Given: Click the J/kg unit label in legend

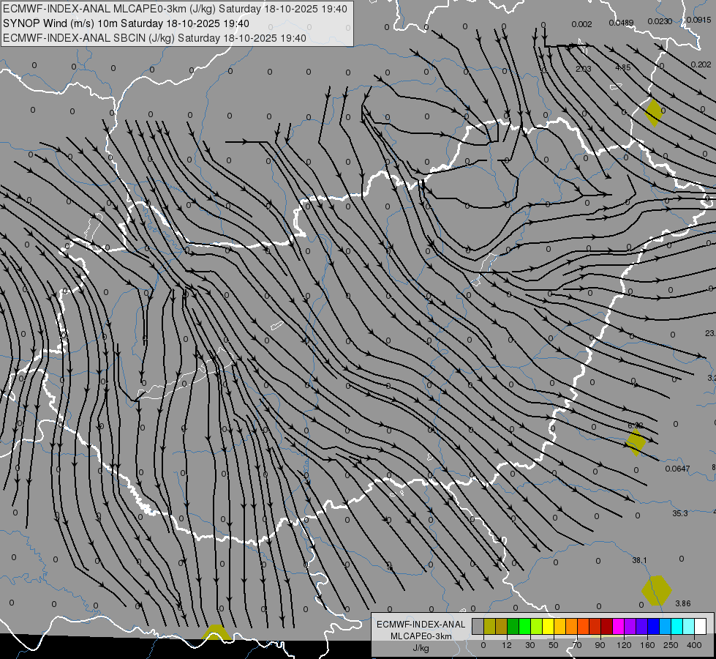Looking at the screenshot, I should 421,648.
